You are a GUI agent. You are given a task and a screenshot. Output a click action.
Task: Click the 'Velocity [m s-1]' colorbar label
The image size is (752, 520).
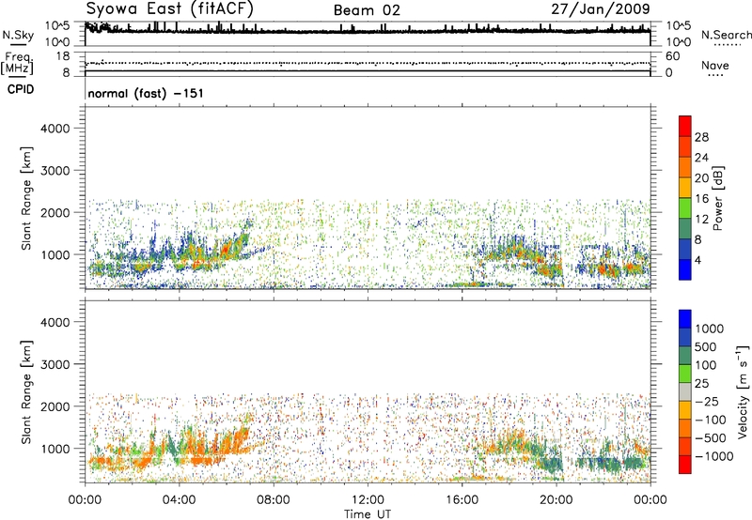coord(743,391)
